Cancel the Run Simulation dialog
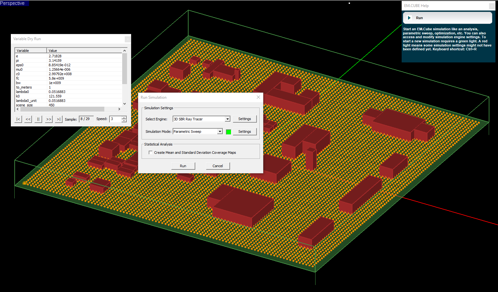This screenshot has width=498, height=292. point(218,166)
